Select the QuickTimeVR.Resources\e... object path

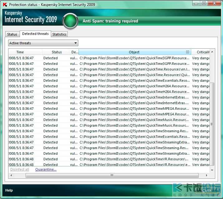pyautogui.click(x=135, y=165)
